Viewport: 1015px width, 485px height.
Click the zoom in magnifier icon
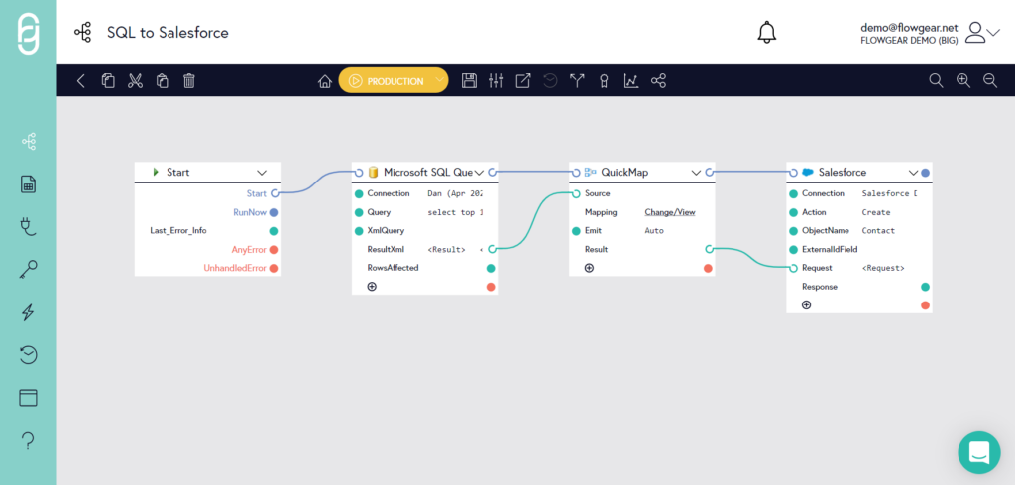tap(962, 81)
